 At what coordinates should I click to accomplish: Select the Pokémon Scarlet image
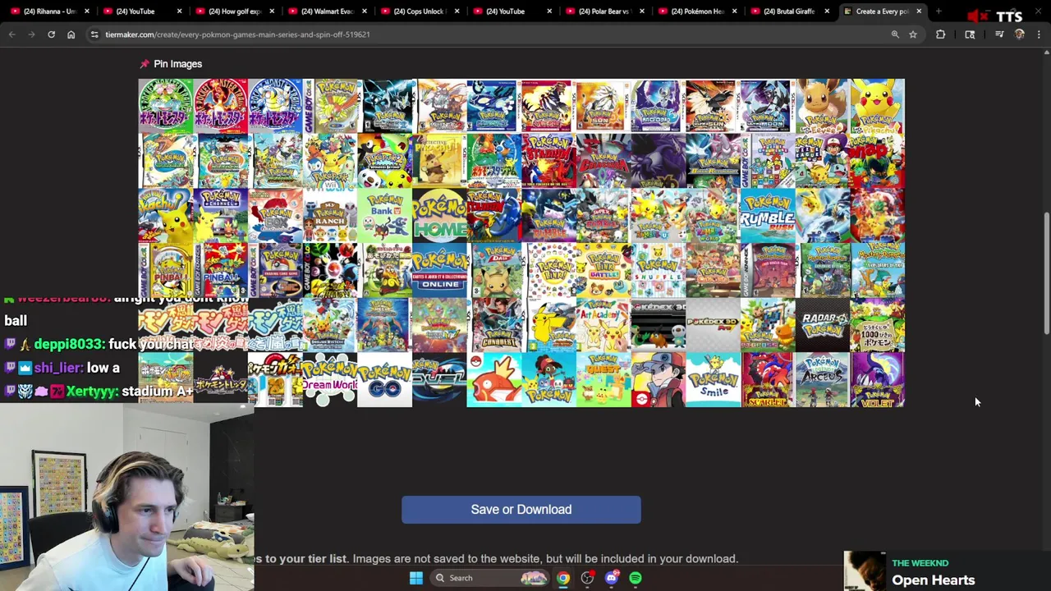768,380
